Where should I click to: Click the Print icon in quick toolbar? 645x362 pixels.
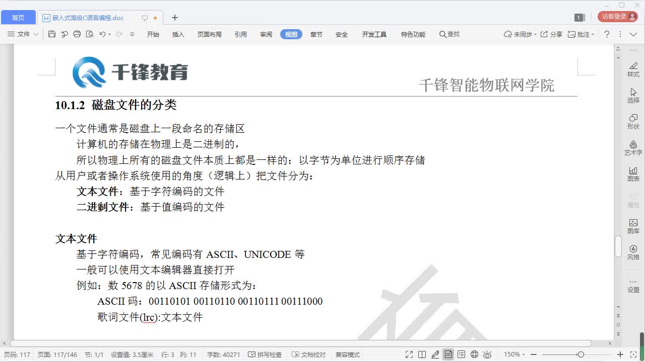(x=77, y=34)
